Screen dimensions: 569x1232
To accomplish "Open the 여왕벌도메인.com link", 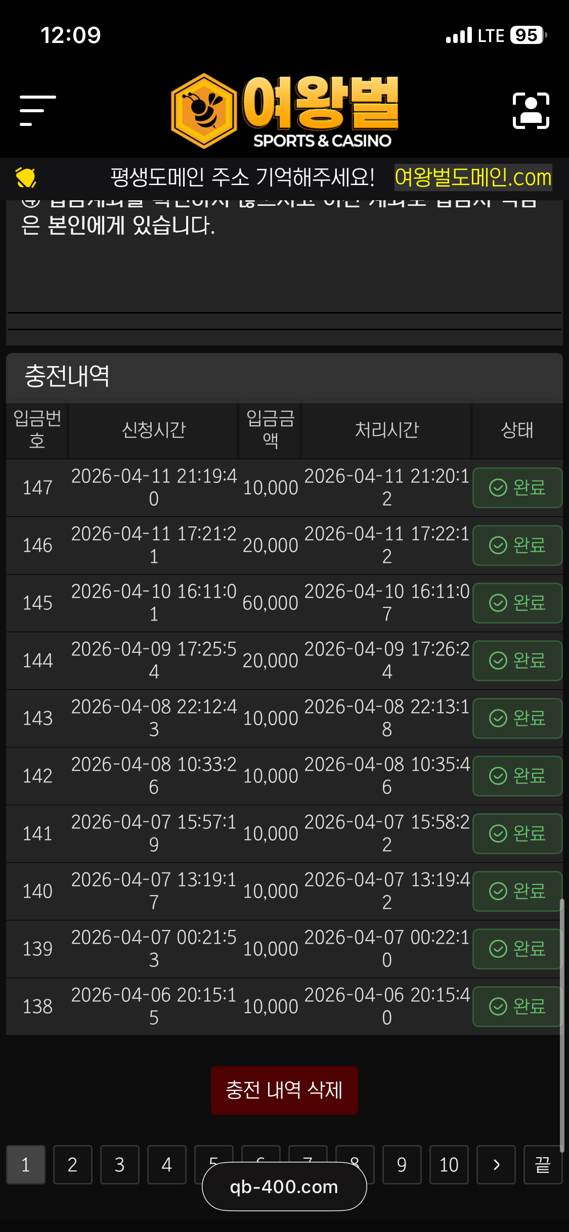I will (473, 178).
